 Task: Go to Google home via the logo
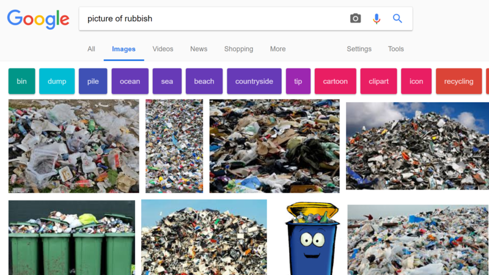tap(38, 19)
